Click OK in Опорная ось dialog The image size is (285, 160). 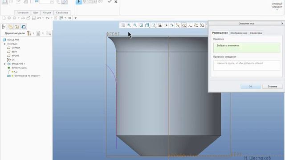pos(250,87)
